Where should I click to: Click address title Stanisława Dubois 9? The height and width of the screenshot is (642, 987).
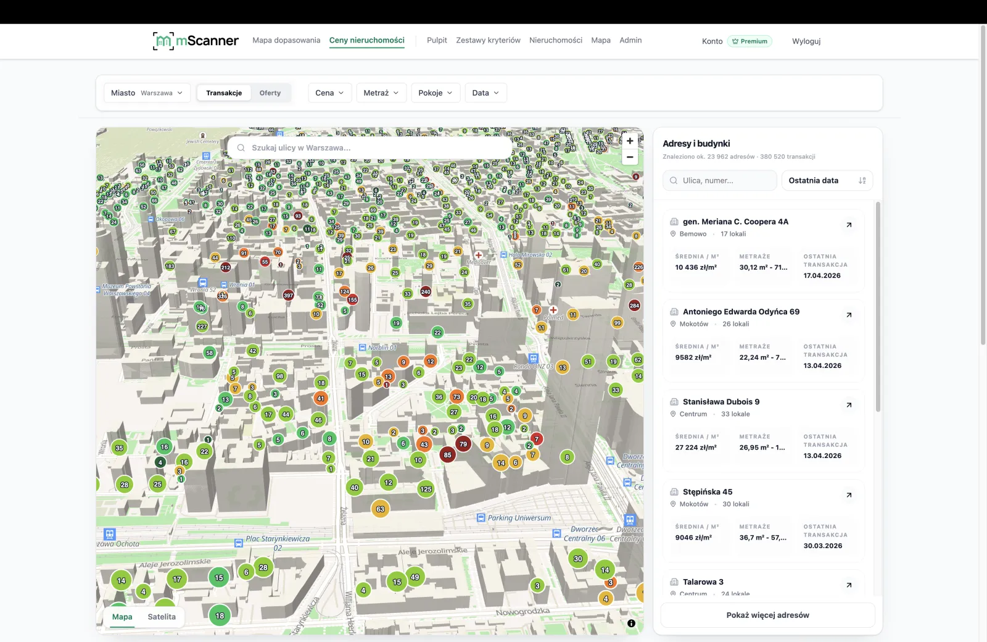pos(721,402)
